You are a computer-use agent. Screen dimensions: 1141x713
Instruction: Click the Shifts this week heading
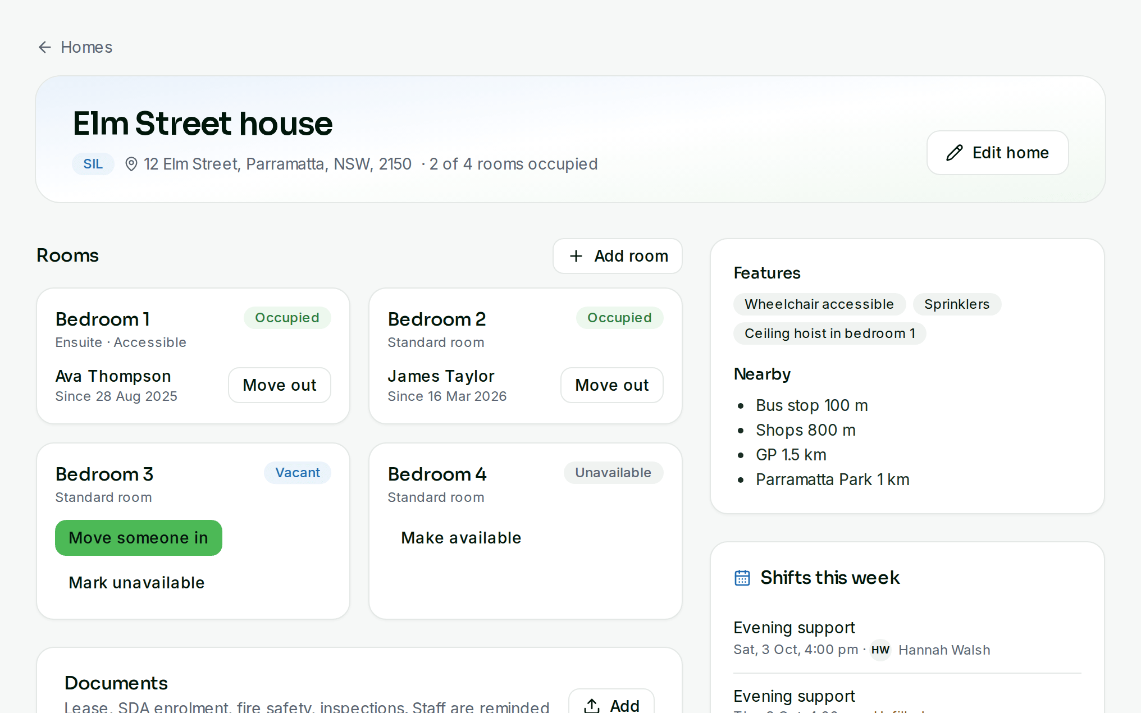tap(830, 578)
